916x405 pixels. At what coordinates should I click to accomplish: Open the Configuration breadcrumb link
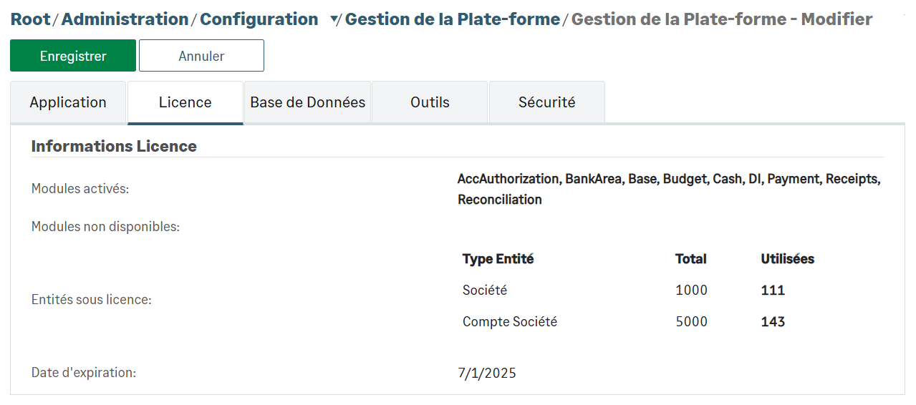pos(259,19)
